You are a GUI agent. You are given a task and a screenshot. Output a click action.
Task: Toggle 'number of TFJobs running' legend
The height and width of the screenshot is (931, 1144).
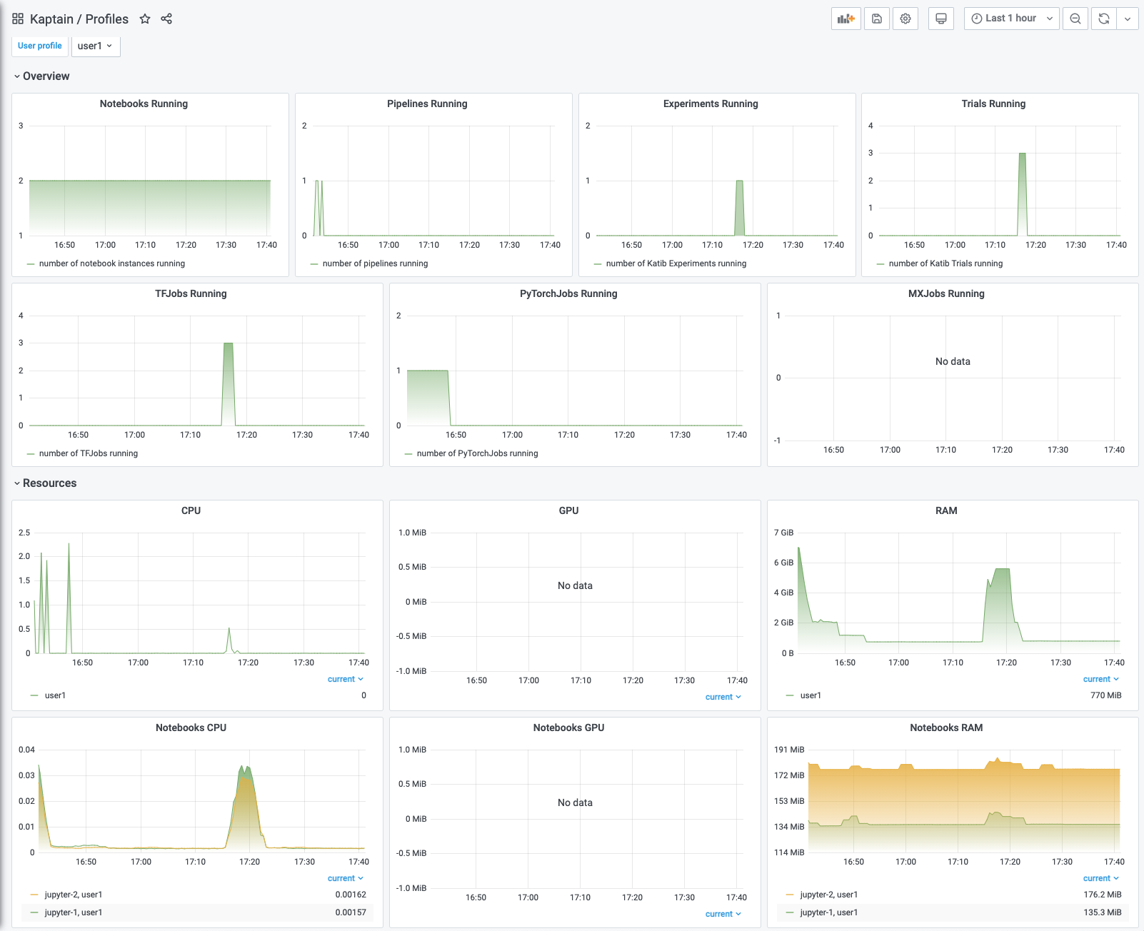click(x=89, y=453)
